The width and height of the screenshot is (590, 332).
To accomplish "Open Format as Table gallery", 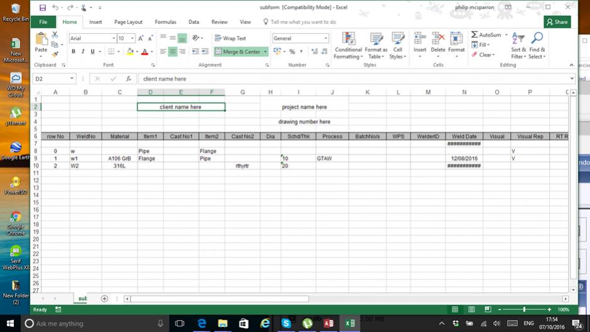I will click(376, 45).
